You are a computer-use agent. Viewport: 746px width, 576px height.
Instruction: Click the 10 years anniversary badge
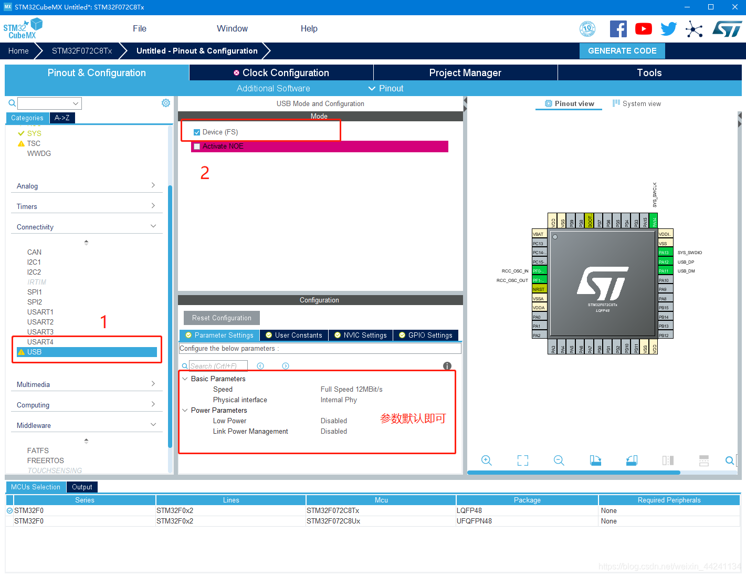[587, 29]
